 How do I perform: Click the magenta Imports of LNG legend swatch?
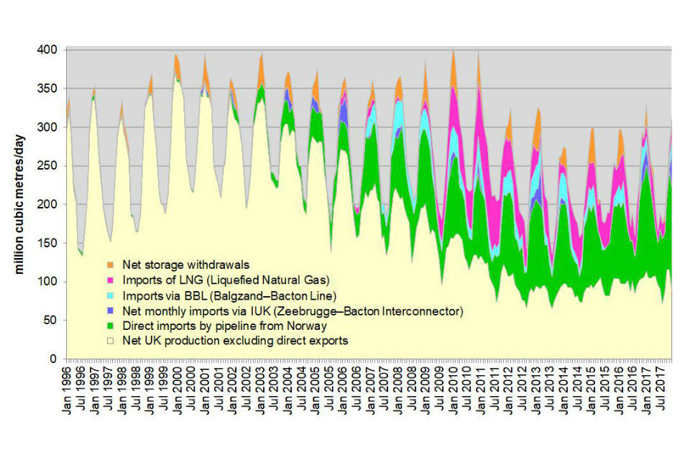click(109, 280)
